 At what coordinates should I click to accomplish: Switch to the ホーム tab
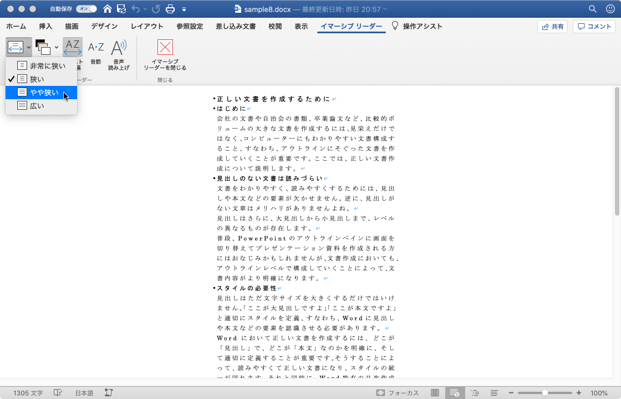pyautogui.click(x=16, y=26)
